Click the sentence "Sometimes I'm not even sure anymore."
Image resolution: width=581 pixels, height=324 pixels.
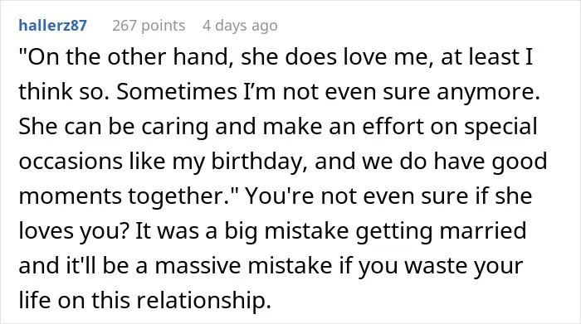point(329,92)
